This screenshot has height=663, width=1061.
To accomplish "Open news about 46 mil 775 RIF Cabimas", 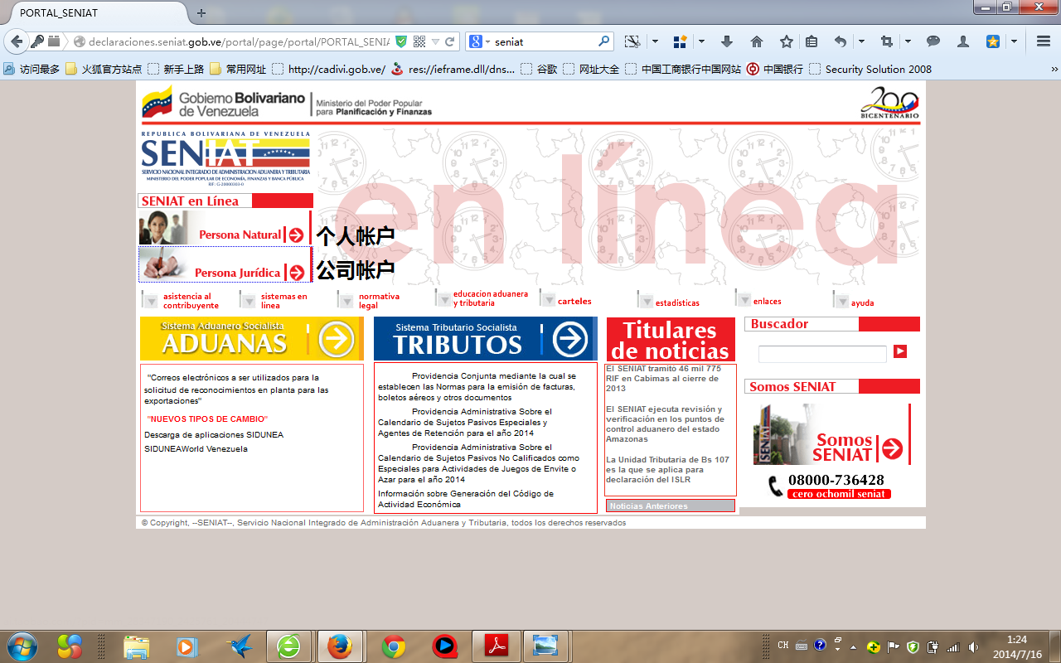I will pos(663,379).
